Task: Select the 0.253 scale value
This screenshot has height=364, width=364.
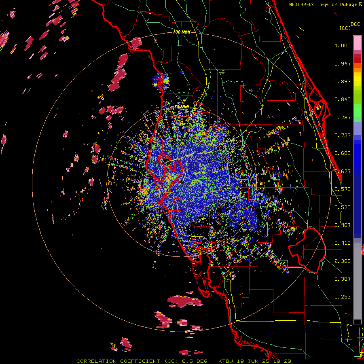Action: pyautogui.click(x=343, y=297)
